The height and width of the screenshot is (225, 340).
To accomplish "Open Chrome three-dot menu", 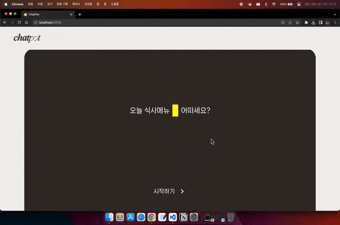I will 335,23.
